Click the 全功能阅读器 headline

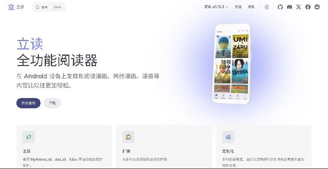(57, 60)
